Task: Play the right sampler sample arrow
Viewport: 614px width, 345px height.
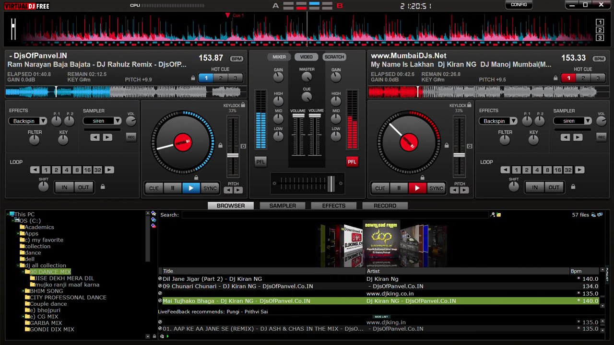Action: (578, 138)
